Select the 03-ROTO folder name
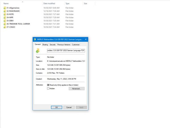 (10, 14)
